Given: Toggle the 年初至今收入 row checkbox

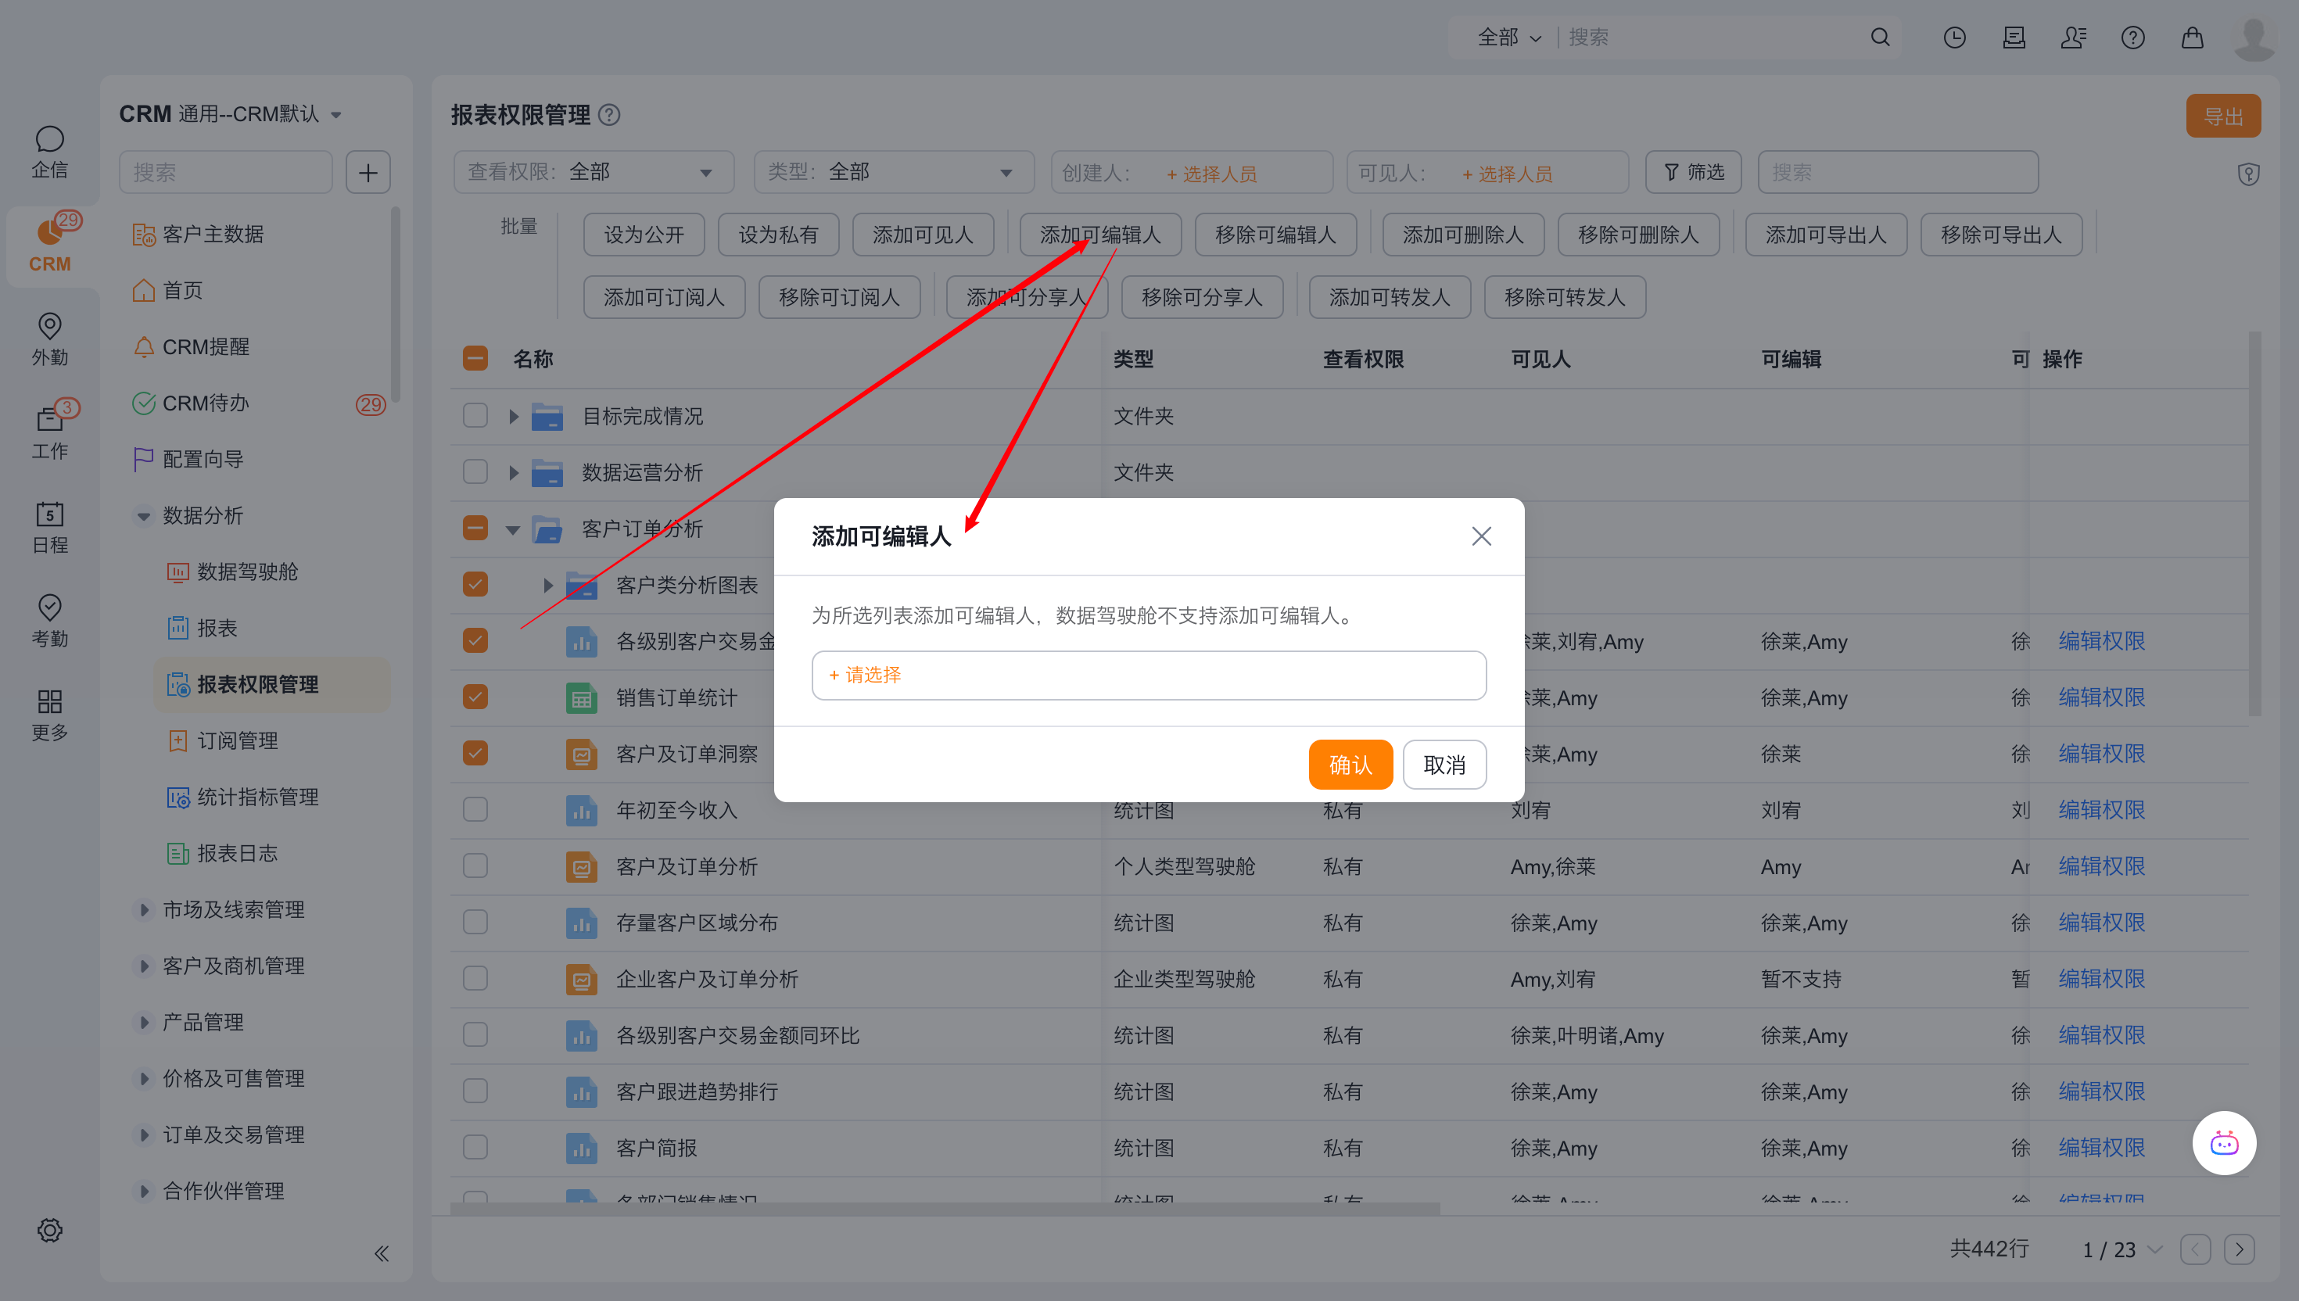Looking at the screenshot, I should click(475, 809).
